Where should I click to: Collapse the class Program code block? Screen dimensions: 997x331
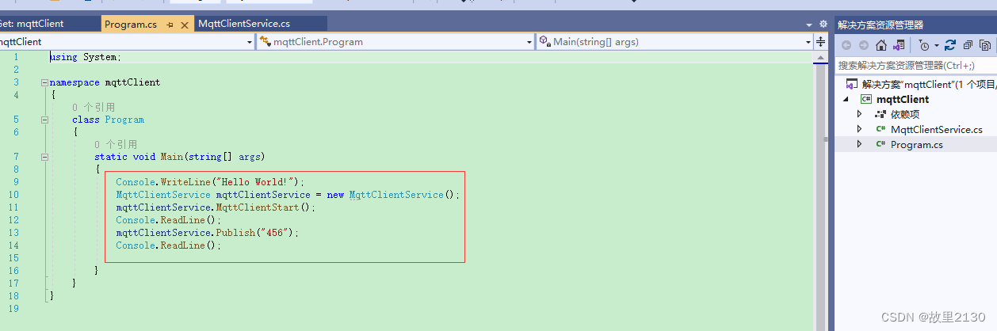(44, 120)
